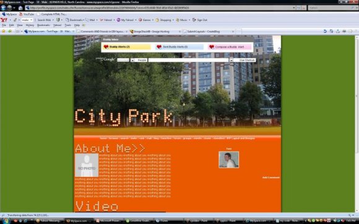
Task: Open the File menu
Action: coord(4,25)
